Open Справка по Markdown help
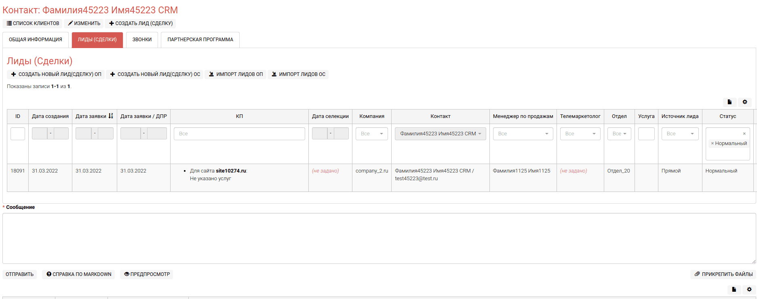The height and width of the screenshot is (299, 757). (78, 274)
